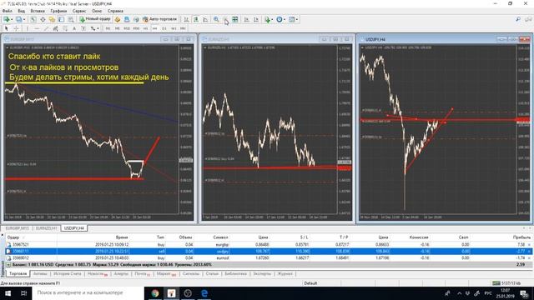Select the USDJPY,H4 chart tab

(74, 228)
